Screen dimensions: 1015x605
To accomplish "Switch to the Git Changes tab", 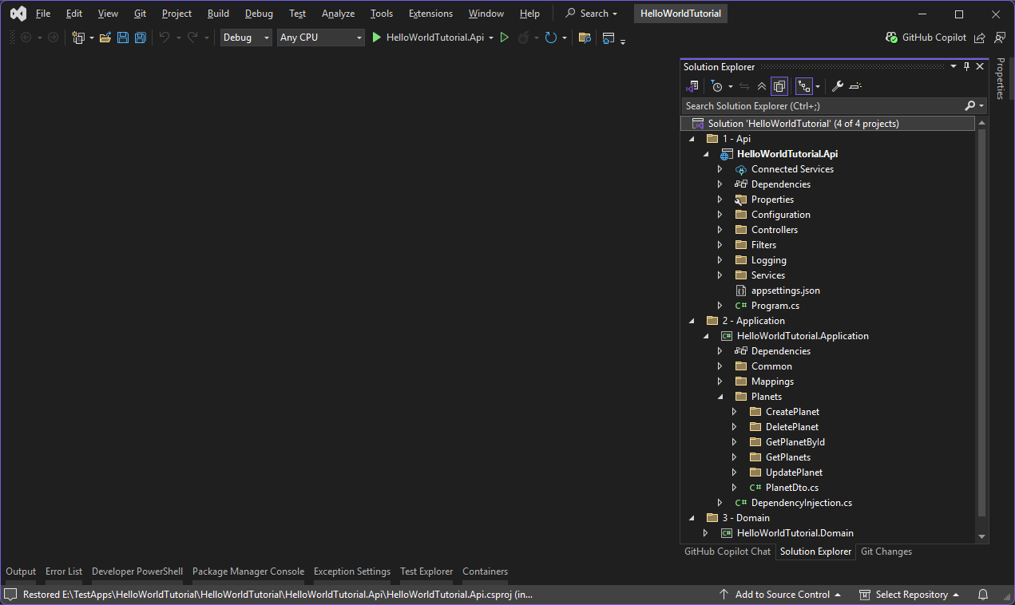I will click(x=886, y=552).
